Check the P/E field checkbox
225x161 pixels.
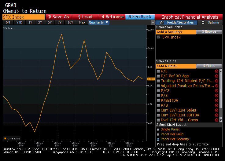(158, 71)
